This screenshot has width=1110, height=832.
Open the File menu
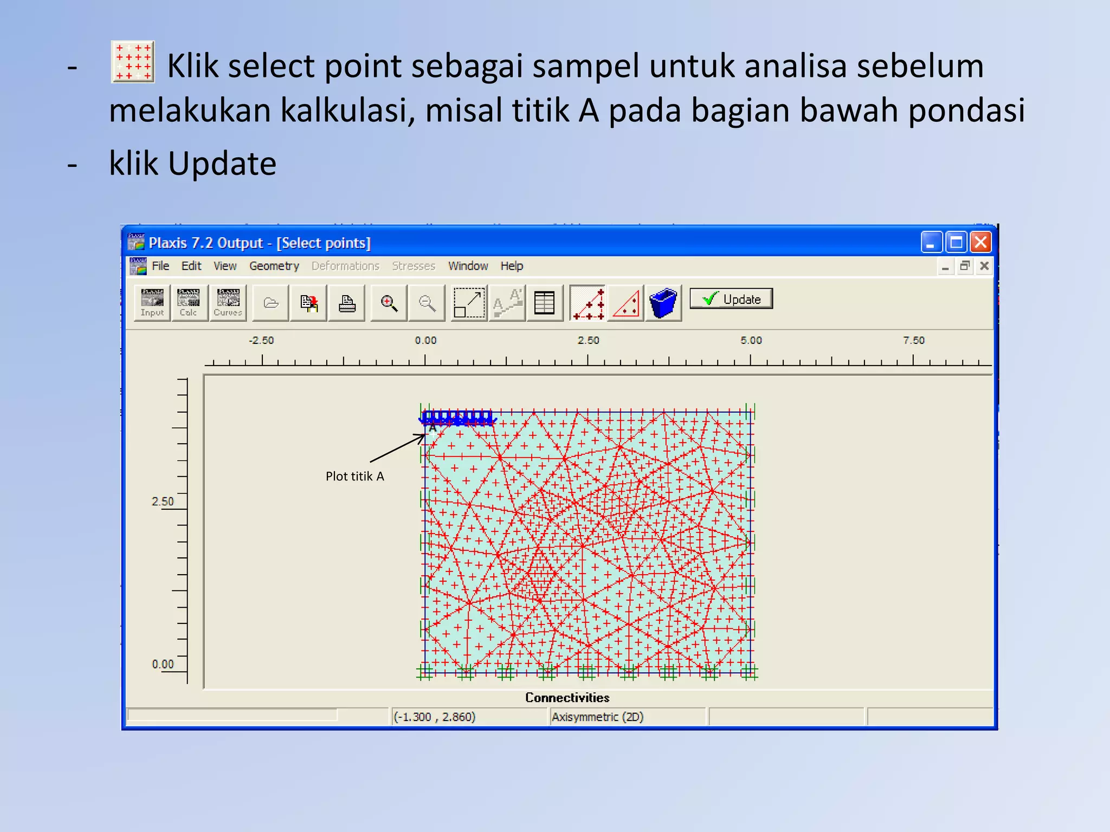click(x=160, y=266)
